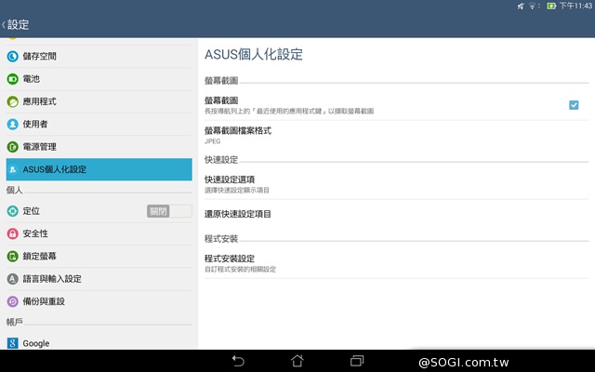The image size is (595, 372).
Task: Open 螢幕截圖檔案格式 JPEG format selector
Action: [x=397, y=136]
